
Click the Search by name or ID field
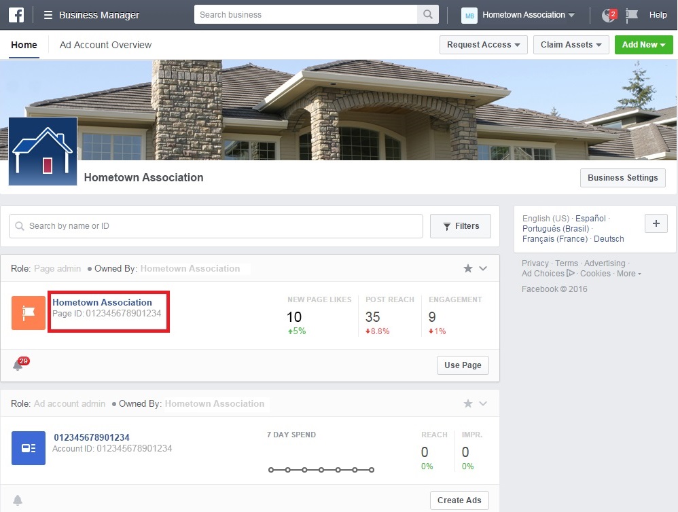[x=216, y=226]
